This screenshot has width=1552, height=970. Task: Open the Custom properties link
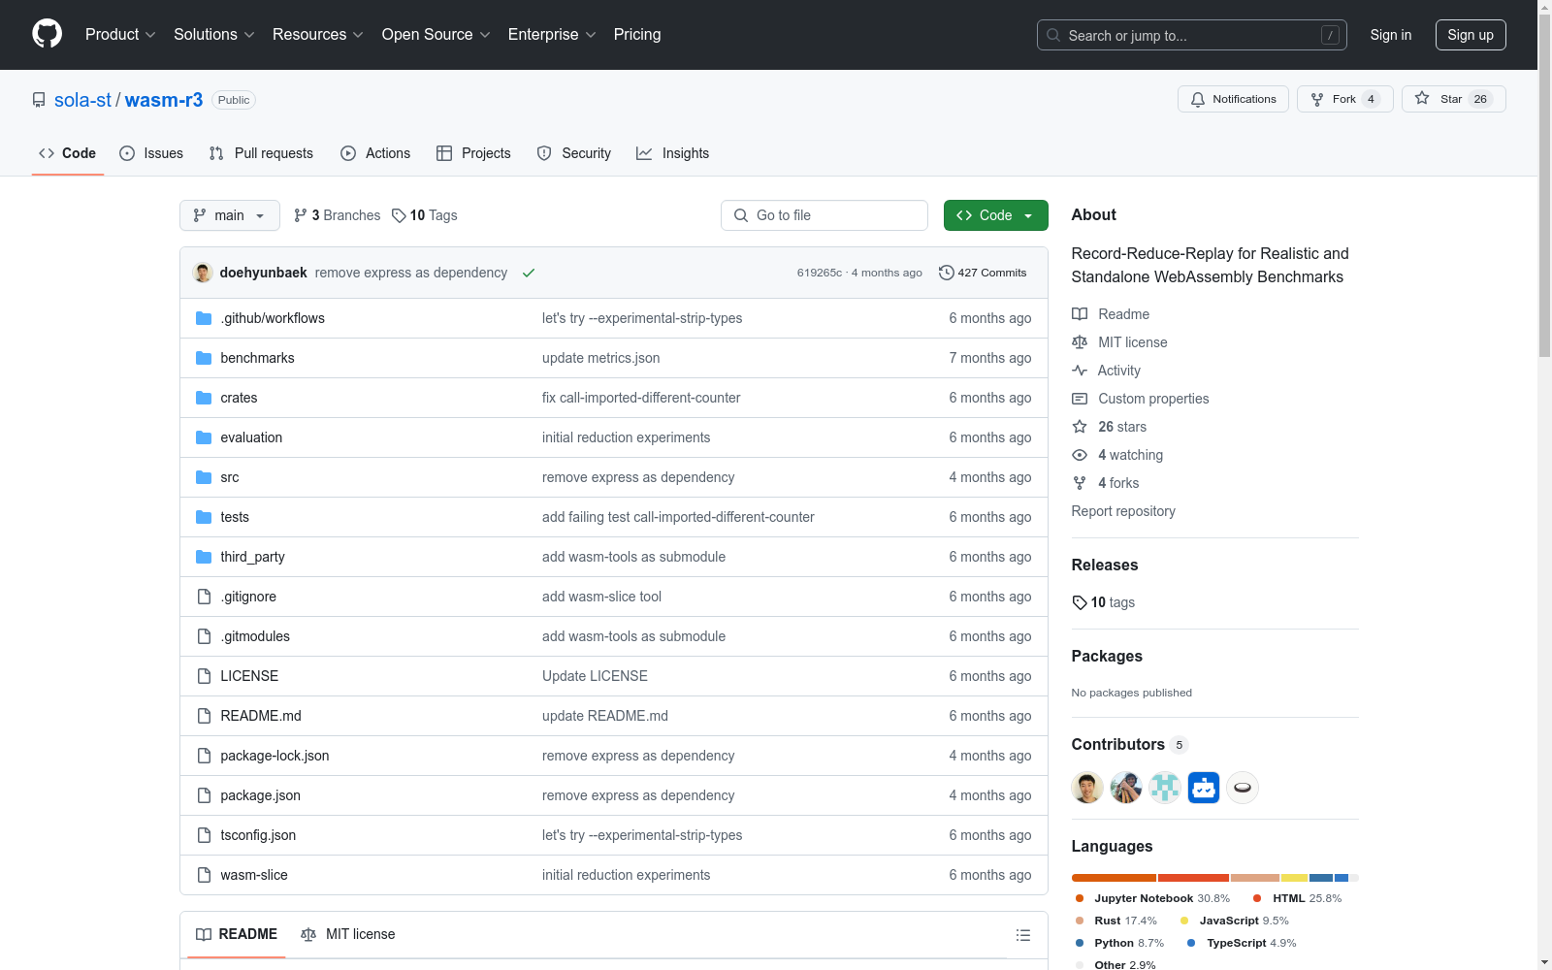(1153, 399)
